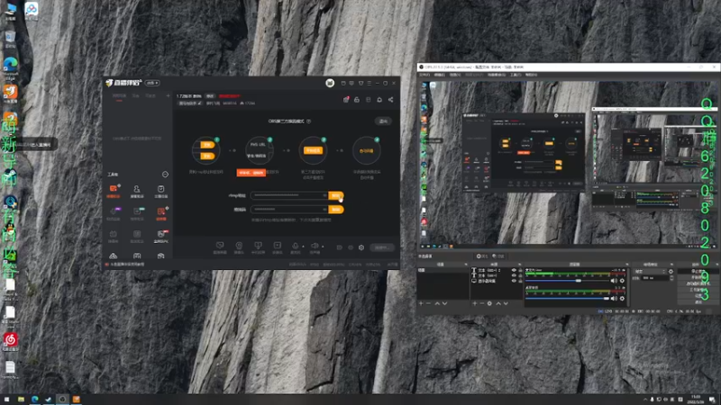Select the person-shaped toolbox tool icon
This screenshot has height=405, width=721.
point(137,189)
